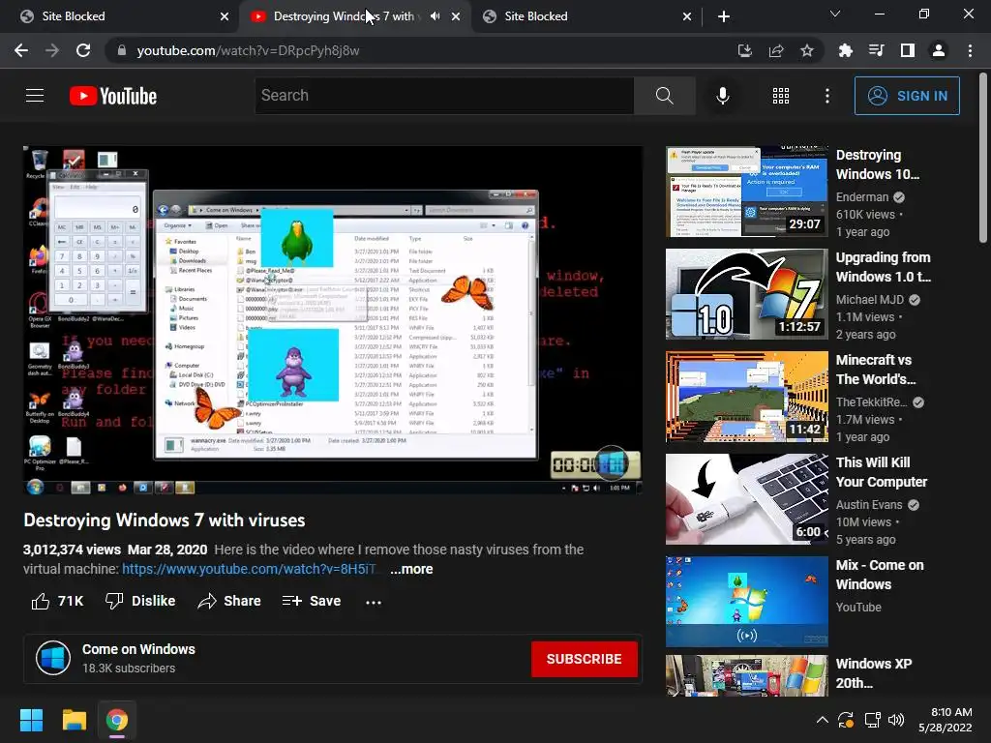The width and height of the screenshot is (991, 743).
Task: Click the install app icon in address bar
Action: pyautogui.click(x=745, y=50)
